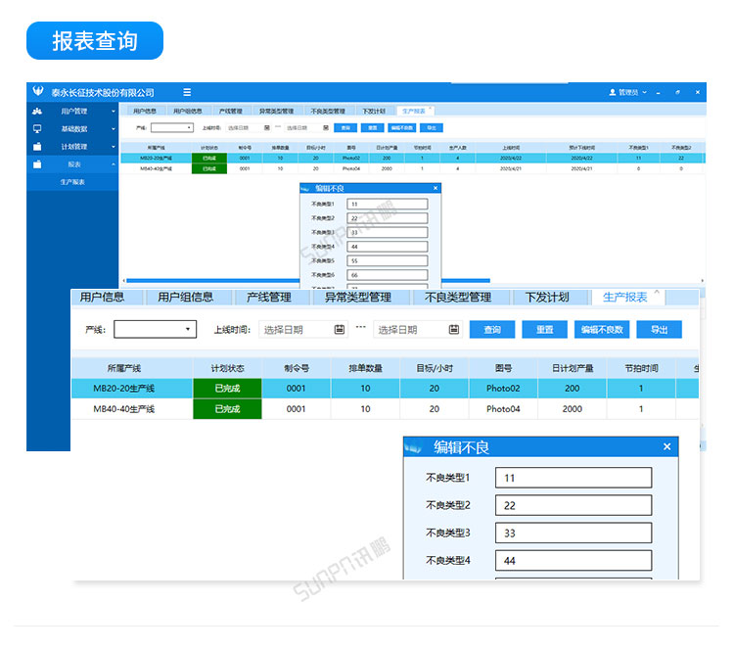Click the hamburger menu icon beside company name

point(187,92)
